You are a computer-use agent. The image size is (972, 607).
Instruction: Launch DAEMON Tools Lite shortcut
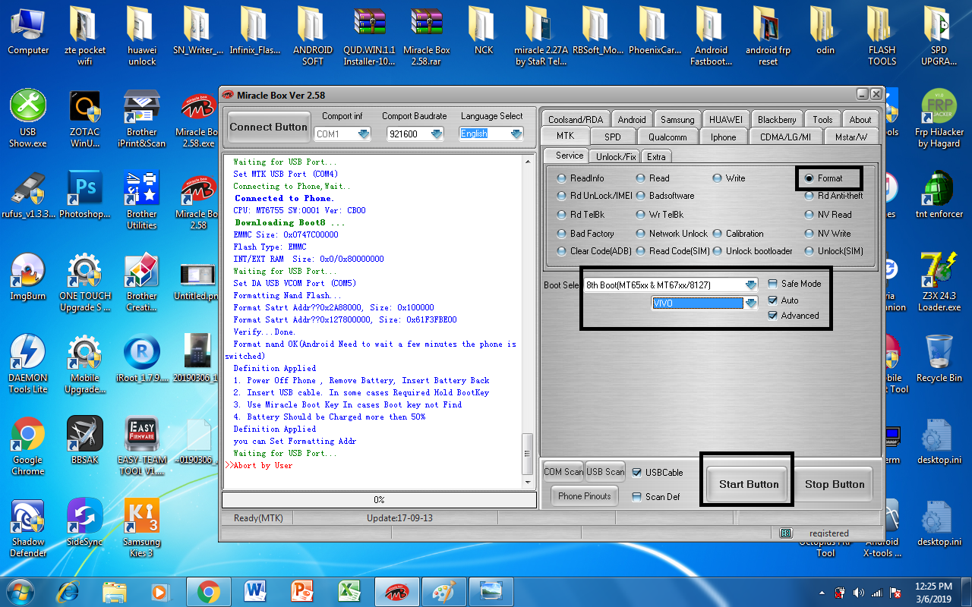click(x=28, y=364)
